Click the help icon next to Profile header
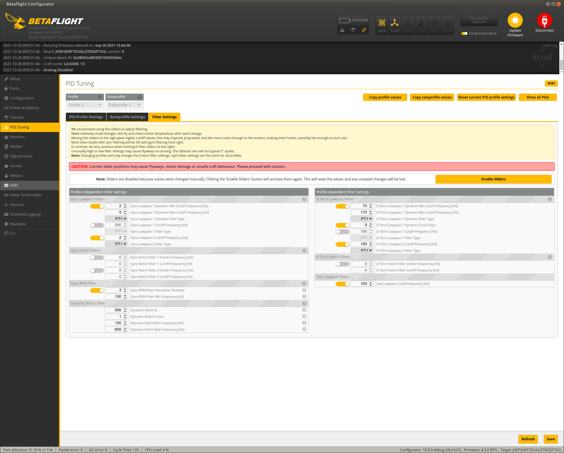Screen dimensions: 564x453 tap(100, 97)
